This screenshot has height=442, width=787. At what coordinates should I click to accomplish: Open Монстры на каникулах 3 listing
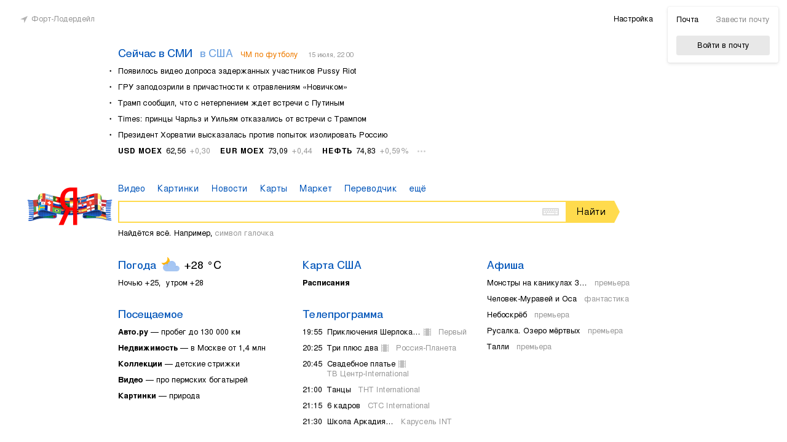click(x=537, y=283)
